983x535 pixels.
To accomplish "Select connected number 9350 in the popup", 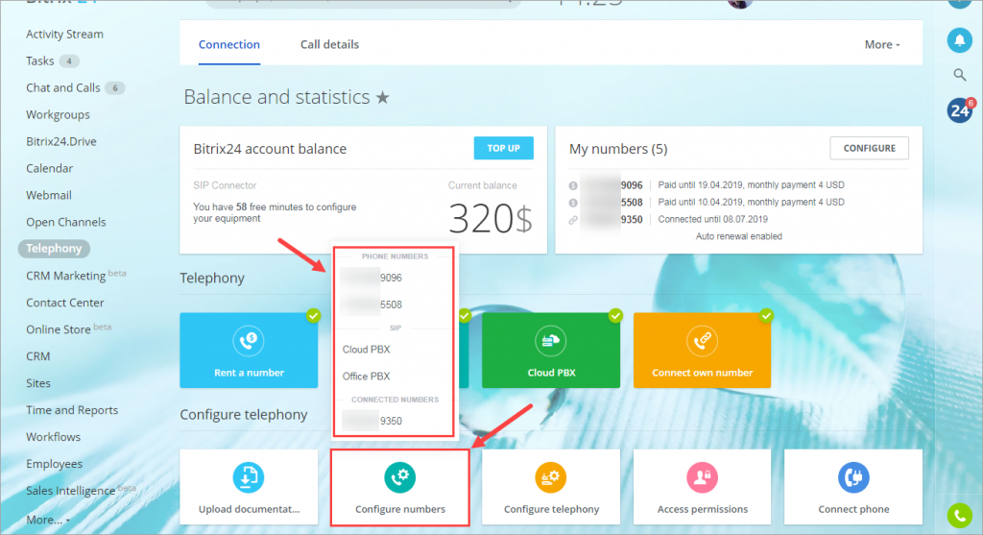I will (x=394, y=421).
